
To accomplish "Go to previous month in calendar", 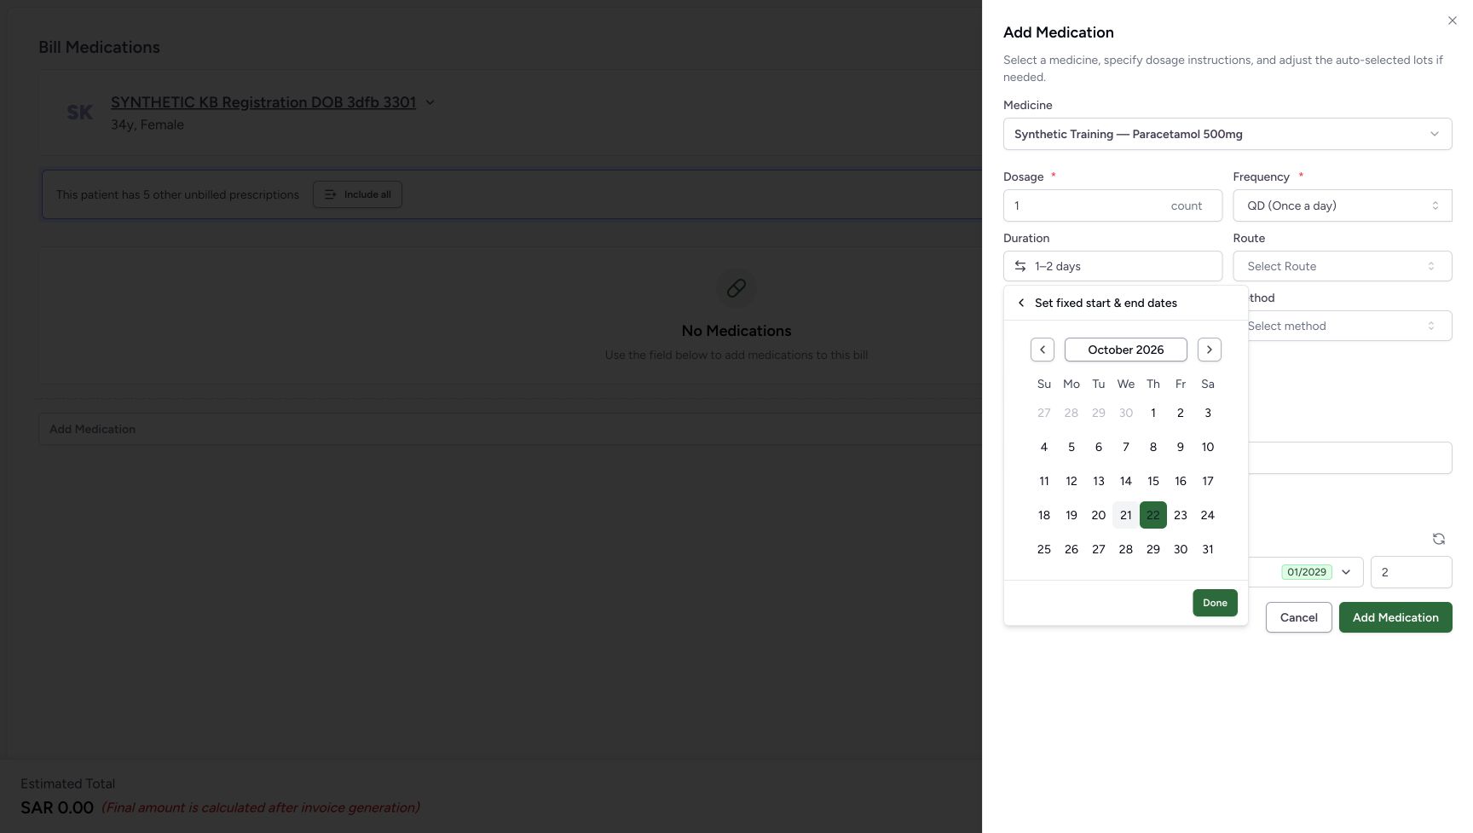I will (1042, 350).
